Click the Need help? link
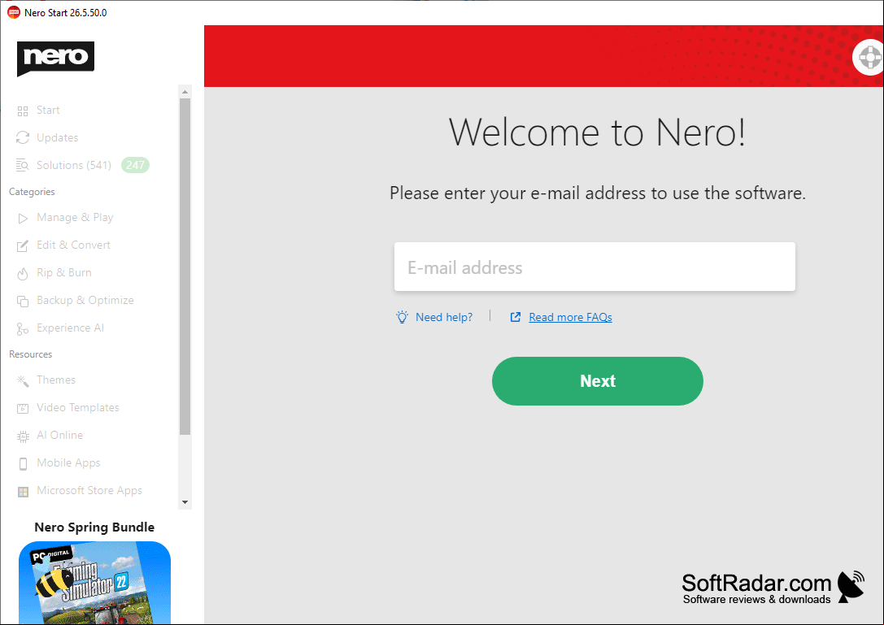This screenshot has height=625, width=884. click(444, 317)
